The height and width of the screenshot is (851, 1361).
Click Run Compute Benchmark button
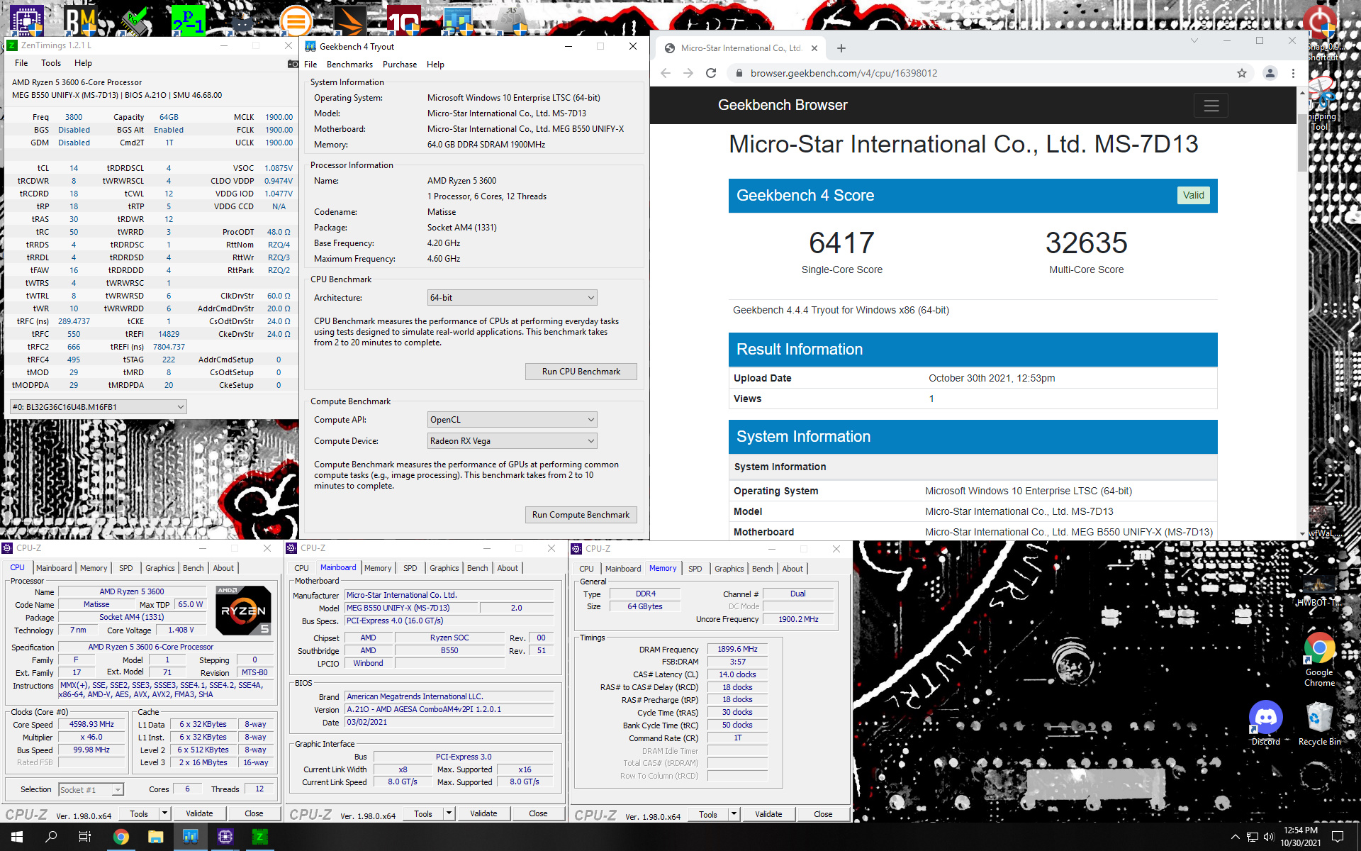pyautogui.click(x=581, y=515)
